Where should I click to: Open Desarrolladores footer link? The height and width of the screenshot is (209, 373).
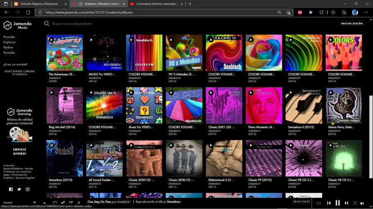pos(13,169)
